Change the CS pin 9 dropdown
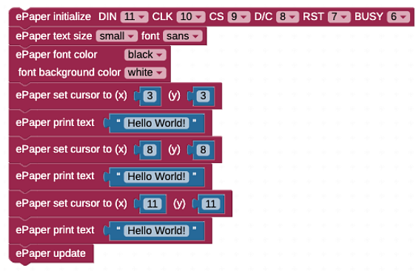The image size is (419, 271). click(x=238, y=17)
